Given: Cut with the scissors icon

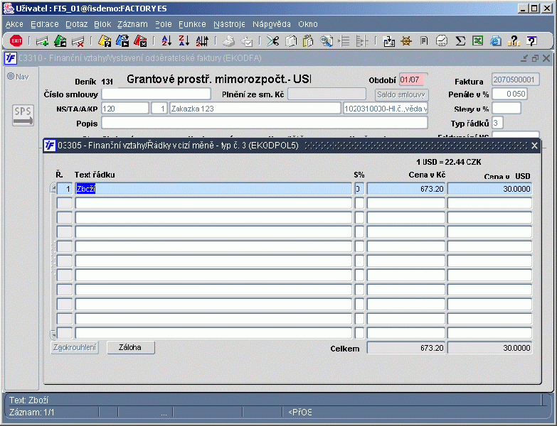Looking at the screenshot, I should pos(273,41).
